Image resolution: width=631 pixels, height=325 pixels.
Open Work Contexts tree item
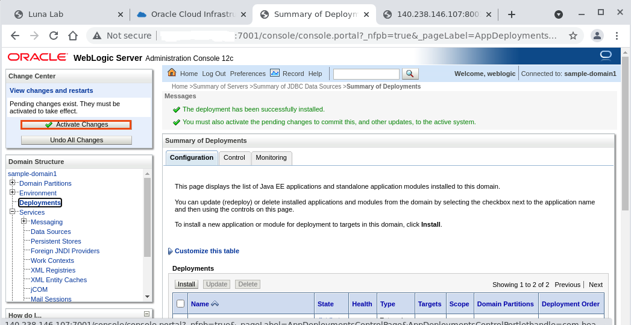(x=52, y=260)
